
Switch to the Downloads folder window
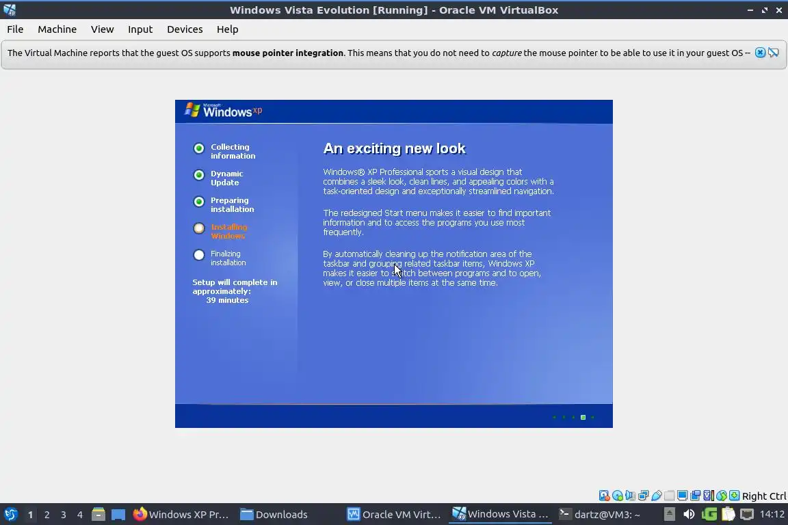click(x=274, y=515)
